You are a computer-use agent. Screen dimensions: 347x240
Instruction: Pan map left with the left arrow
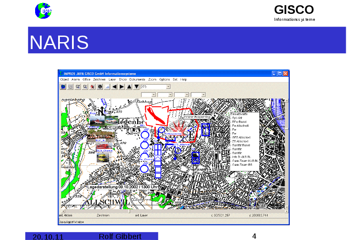click(x=115, y=87)
